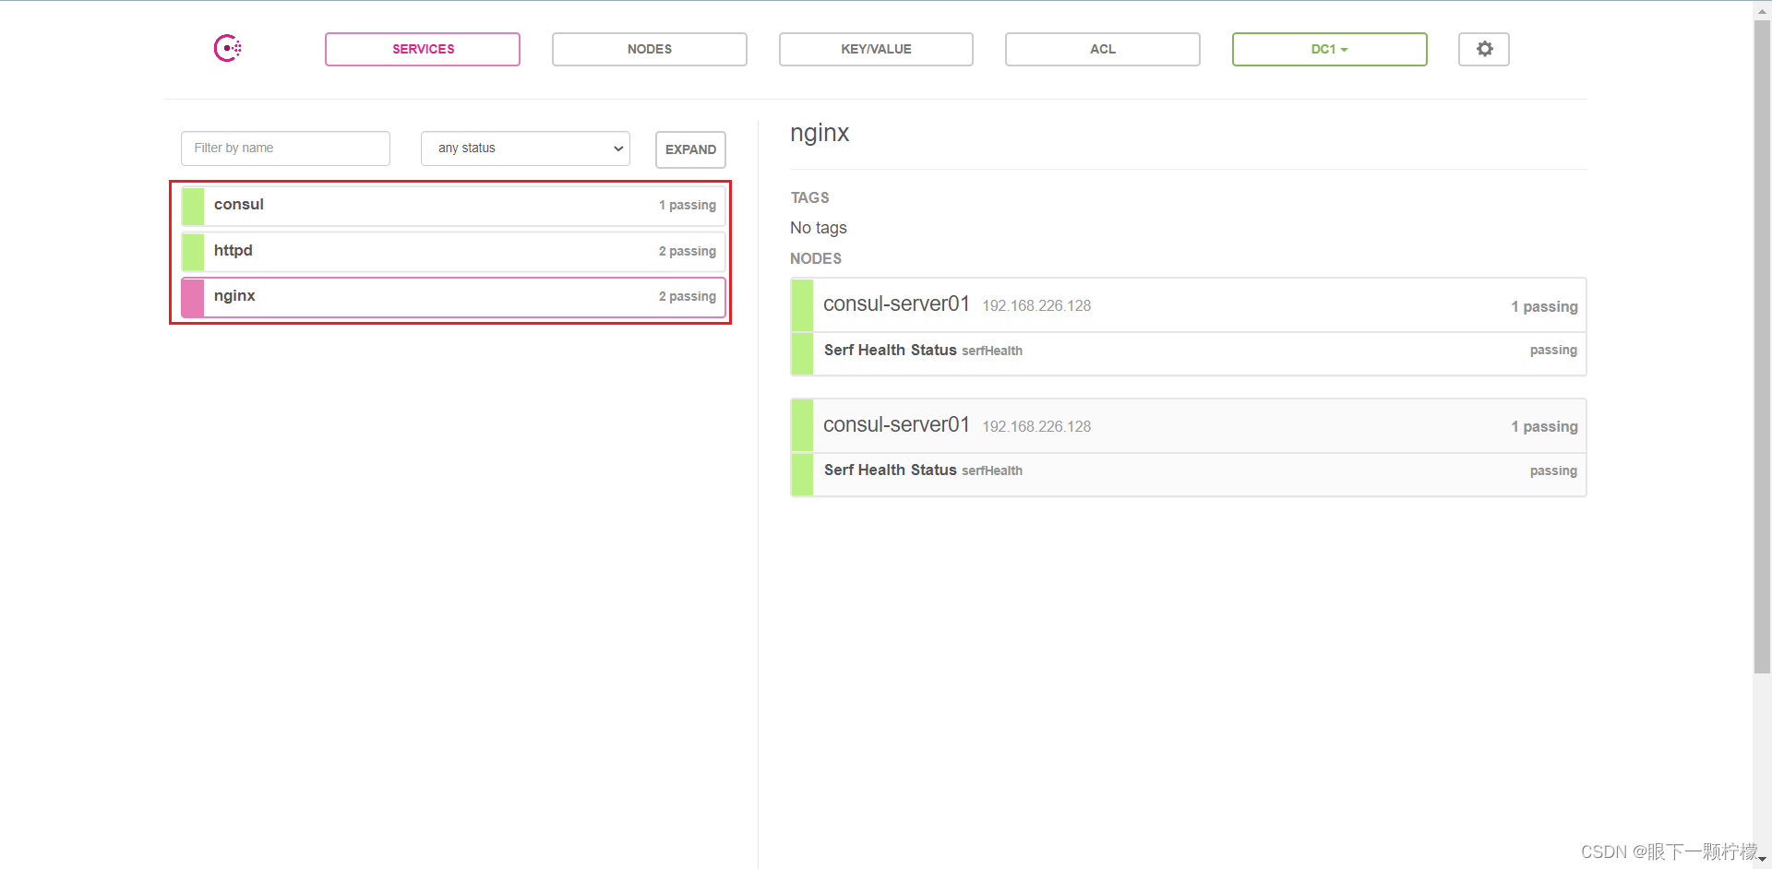
Task: Focus the Filter by name field
Action: (285, 149)
